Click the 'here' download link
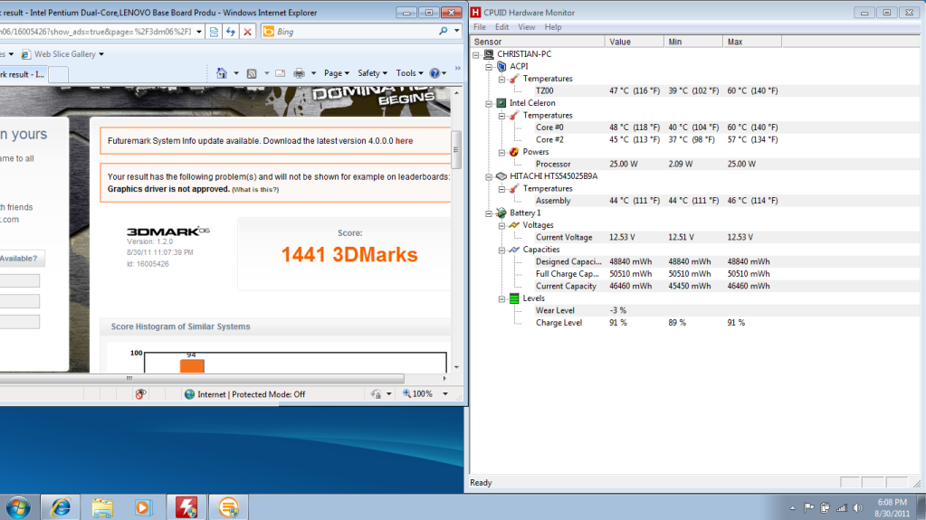Image resolution: width=926 pixels, height=520 pixels. [x=404, y=141]
